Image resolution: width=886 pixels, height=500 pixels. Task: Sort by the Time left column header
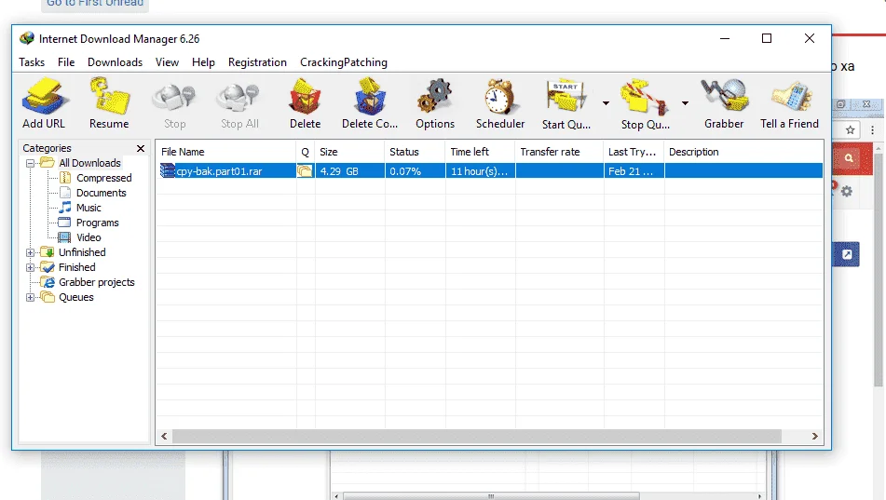(481, 152)
